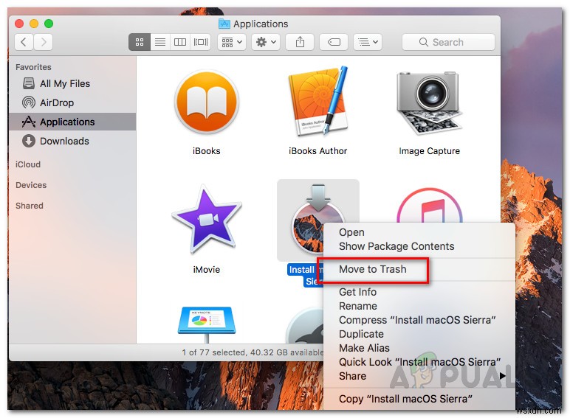The image size is (570, 418).
Task: Click the Share toolbar button
Action: [300, 42]
